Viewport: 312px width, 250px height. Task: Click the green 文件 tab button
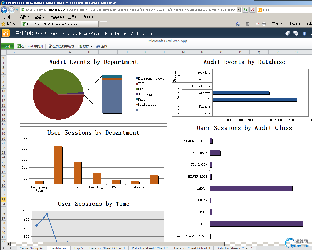tap(7, 47)
